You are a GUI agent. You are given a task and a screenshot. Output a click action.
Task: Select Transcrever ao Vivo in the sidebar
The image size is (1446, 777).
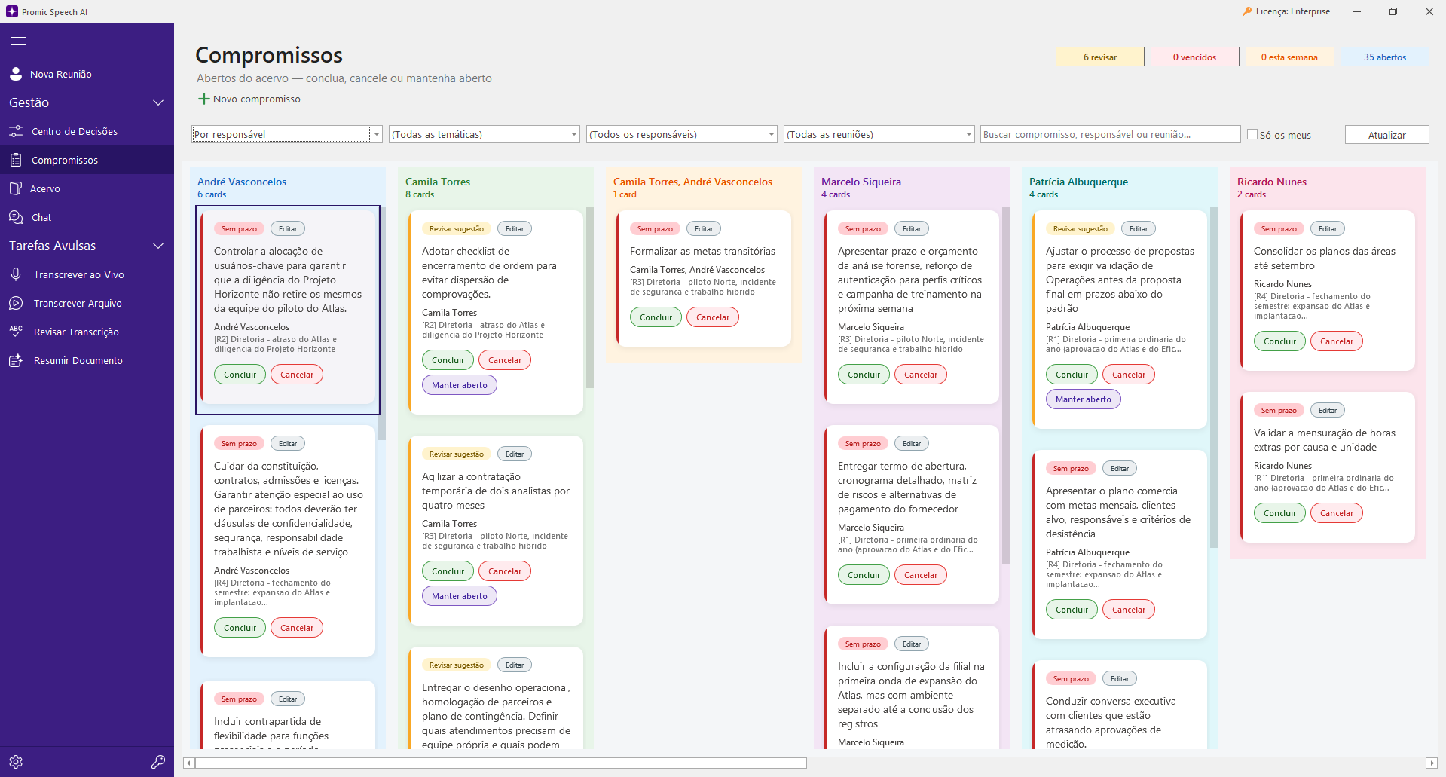87,274
